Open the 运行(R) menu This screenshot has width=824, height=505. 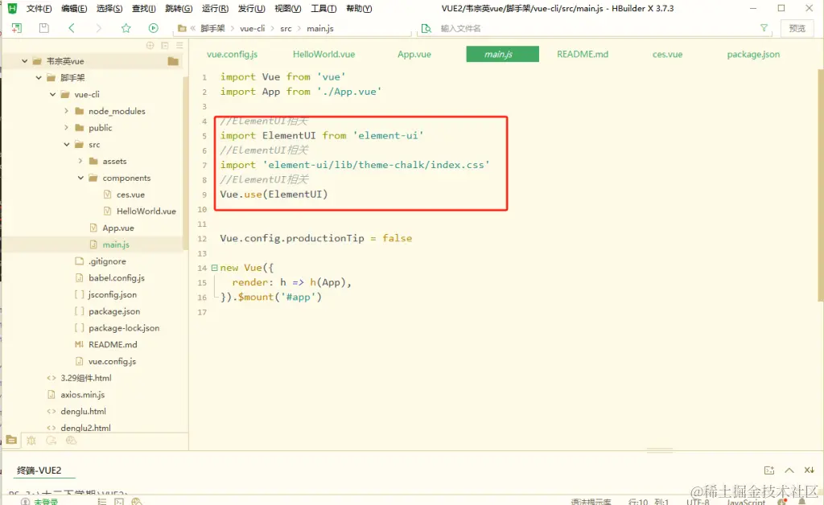click(x=215, y=8)
